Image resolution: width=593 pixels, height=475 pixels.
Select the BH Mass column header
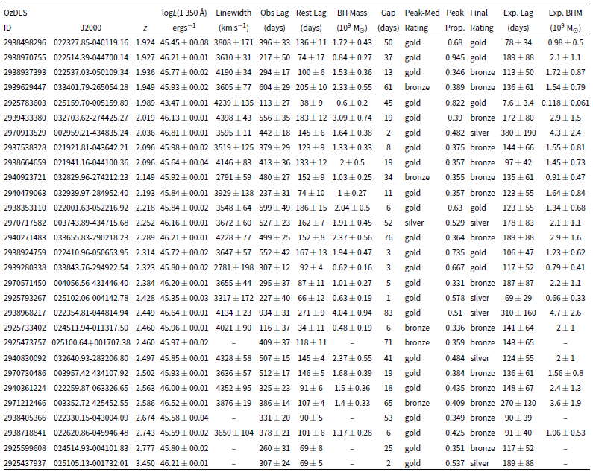coord(352,20)
